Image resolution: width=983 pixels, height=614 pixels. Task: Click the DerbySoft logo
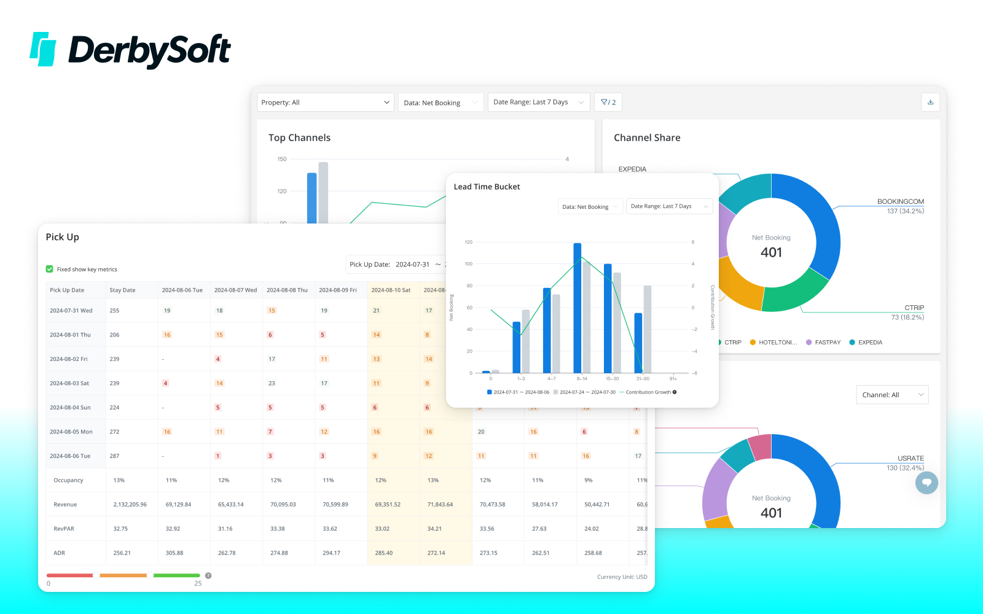130,50
